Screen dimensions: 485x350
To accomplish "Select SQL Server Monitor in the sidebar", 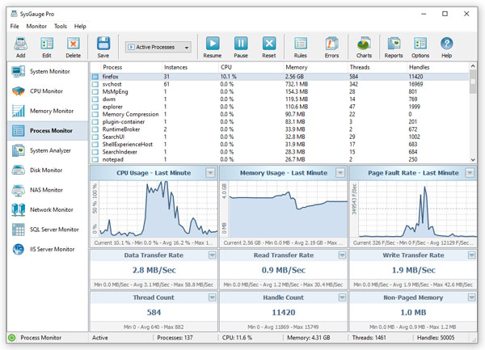I will [x=48, y=230].
